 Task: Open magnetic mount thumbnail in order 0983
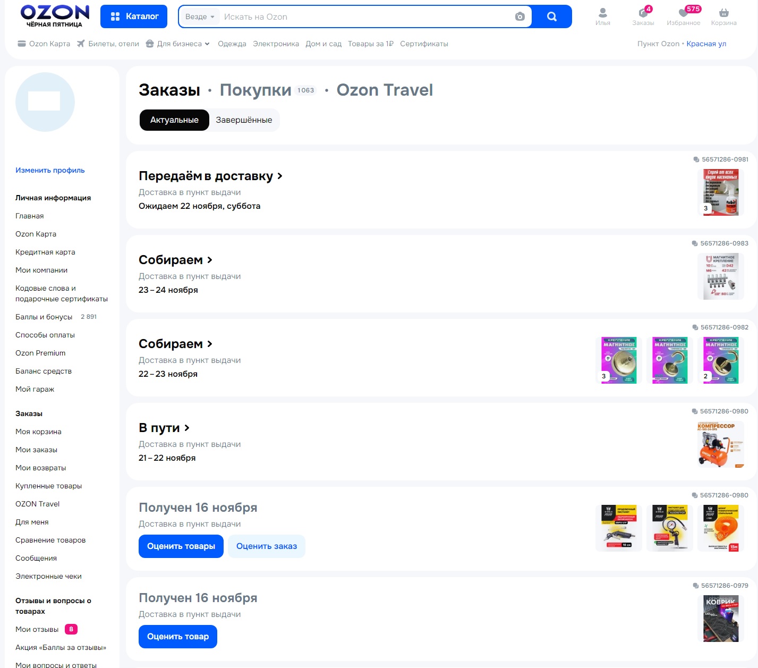pyautogui.click(x=721, y=276)
